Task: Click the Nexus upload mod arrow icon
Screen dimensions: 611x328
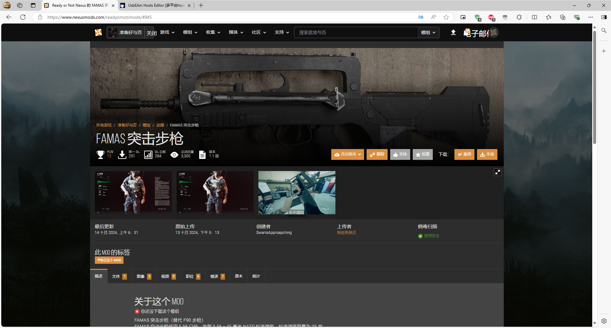Action: click(453, 32)
